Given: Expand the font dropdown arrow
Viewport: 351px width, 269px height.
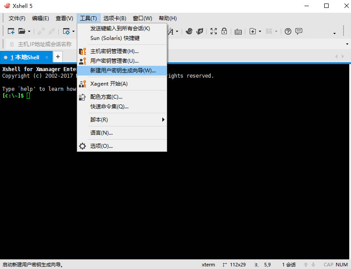Looking at the screenshot, I should tap(177, 31).
